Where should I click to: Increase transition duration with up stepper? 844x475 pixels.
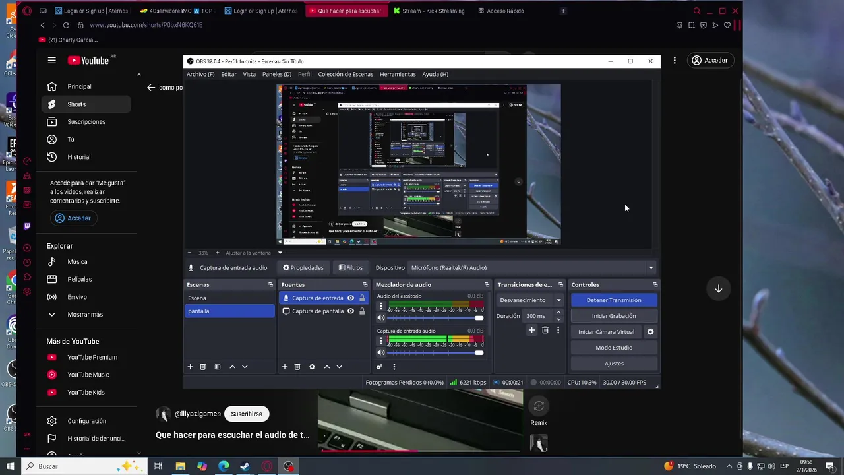point(558,313)
